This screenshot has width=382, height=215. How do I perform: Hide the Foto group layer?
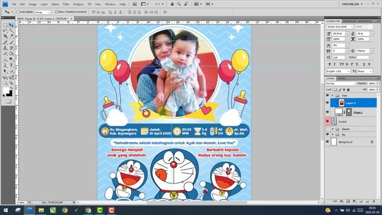tap(328, 96)
